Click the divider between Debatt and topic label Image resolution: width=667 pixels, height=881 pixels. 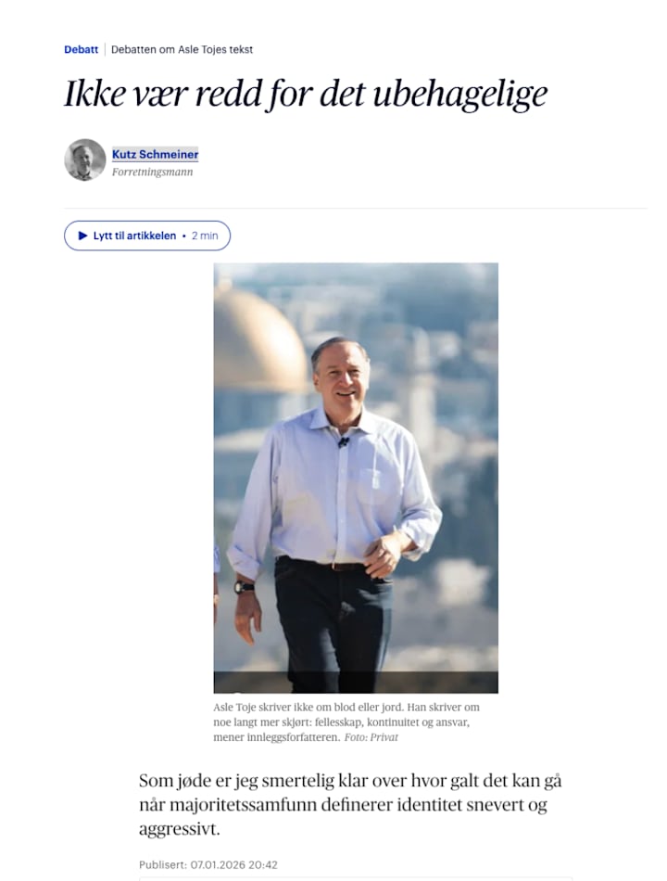coord(105,50)
